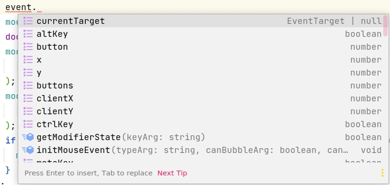Choose the altKey boolean suggestion
Image resolution: width=390 pixels, height=185 pixels.
(202, 34)
